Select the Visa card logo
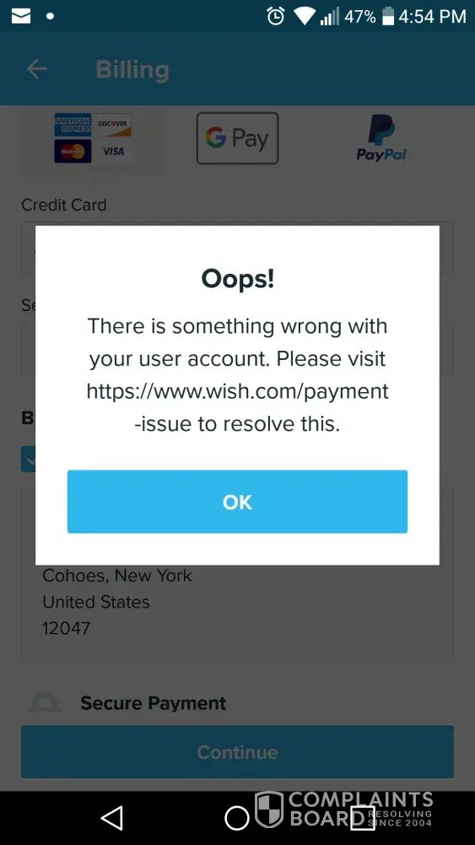The width and height of the screenshot is (475, 845). tap(113, 151)
